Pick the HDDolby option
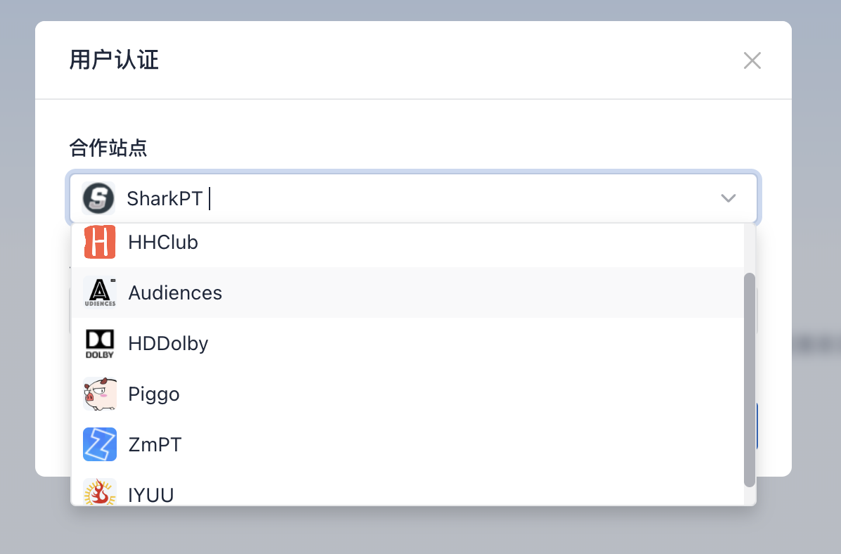841x554 pixels. pos(168,343)
